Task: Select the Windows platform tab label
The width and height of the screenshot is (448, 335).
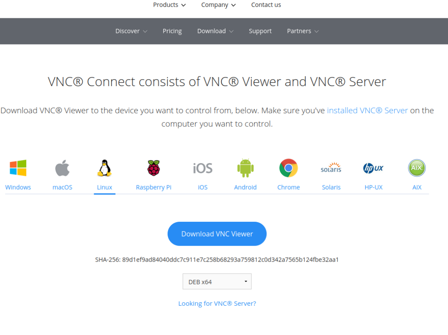Action: [x=18, y=187]
